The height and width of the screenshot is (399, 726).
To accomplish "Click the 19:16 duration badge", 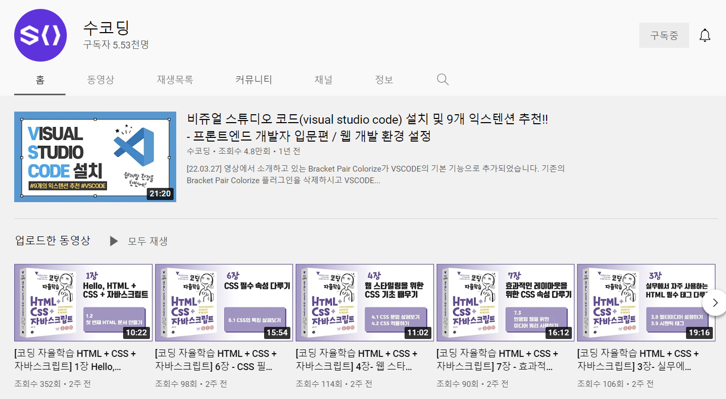I will click(x=700, y=333).
